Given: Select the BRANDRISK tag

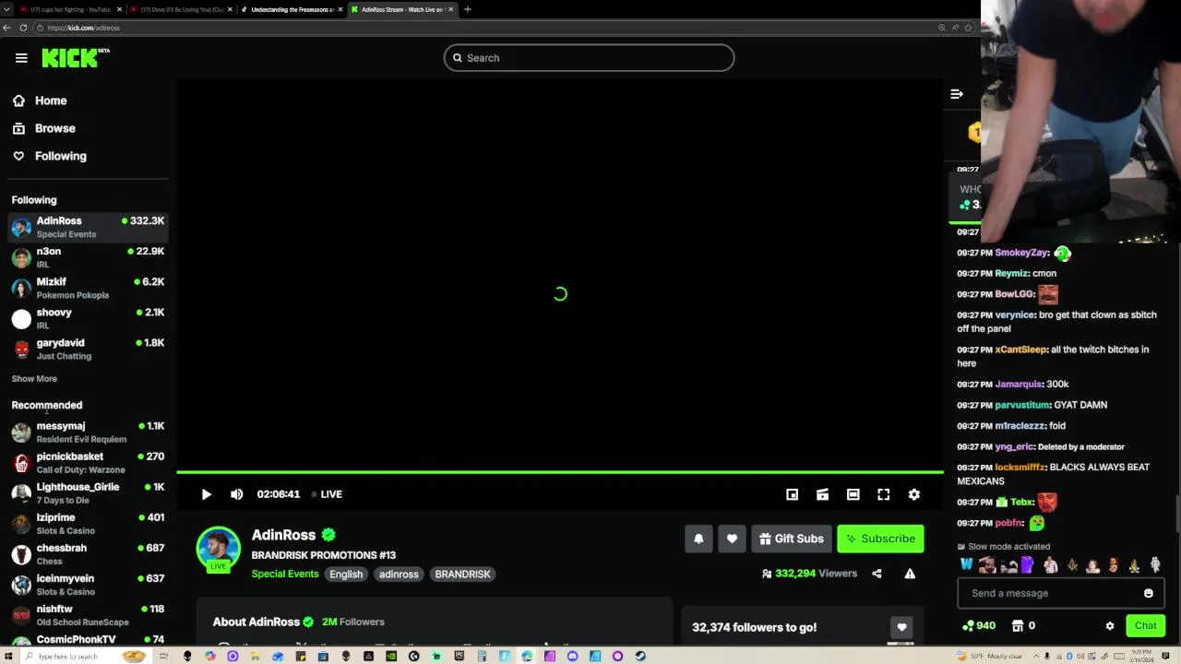Looking at the screenshot, I should pyautogui.click(x=462, y=574).
